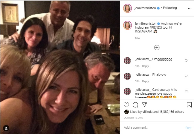Save the post with the bookmark icon
Image resolution: width=194 pixels, height=134 pixels.
189,105
